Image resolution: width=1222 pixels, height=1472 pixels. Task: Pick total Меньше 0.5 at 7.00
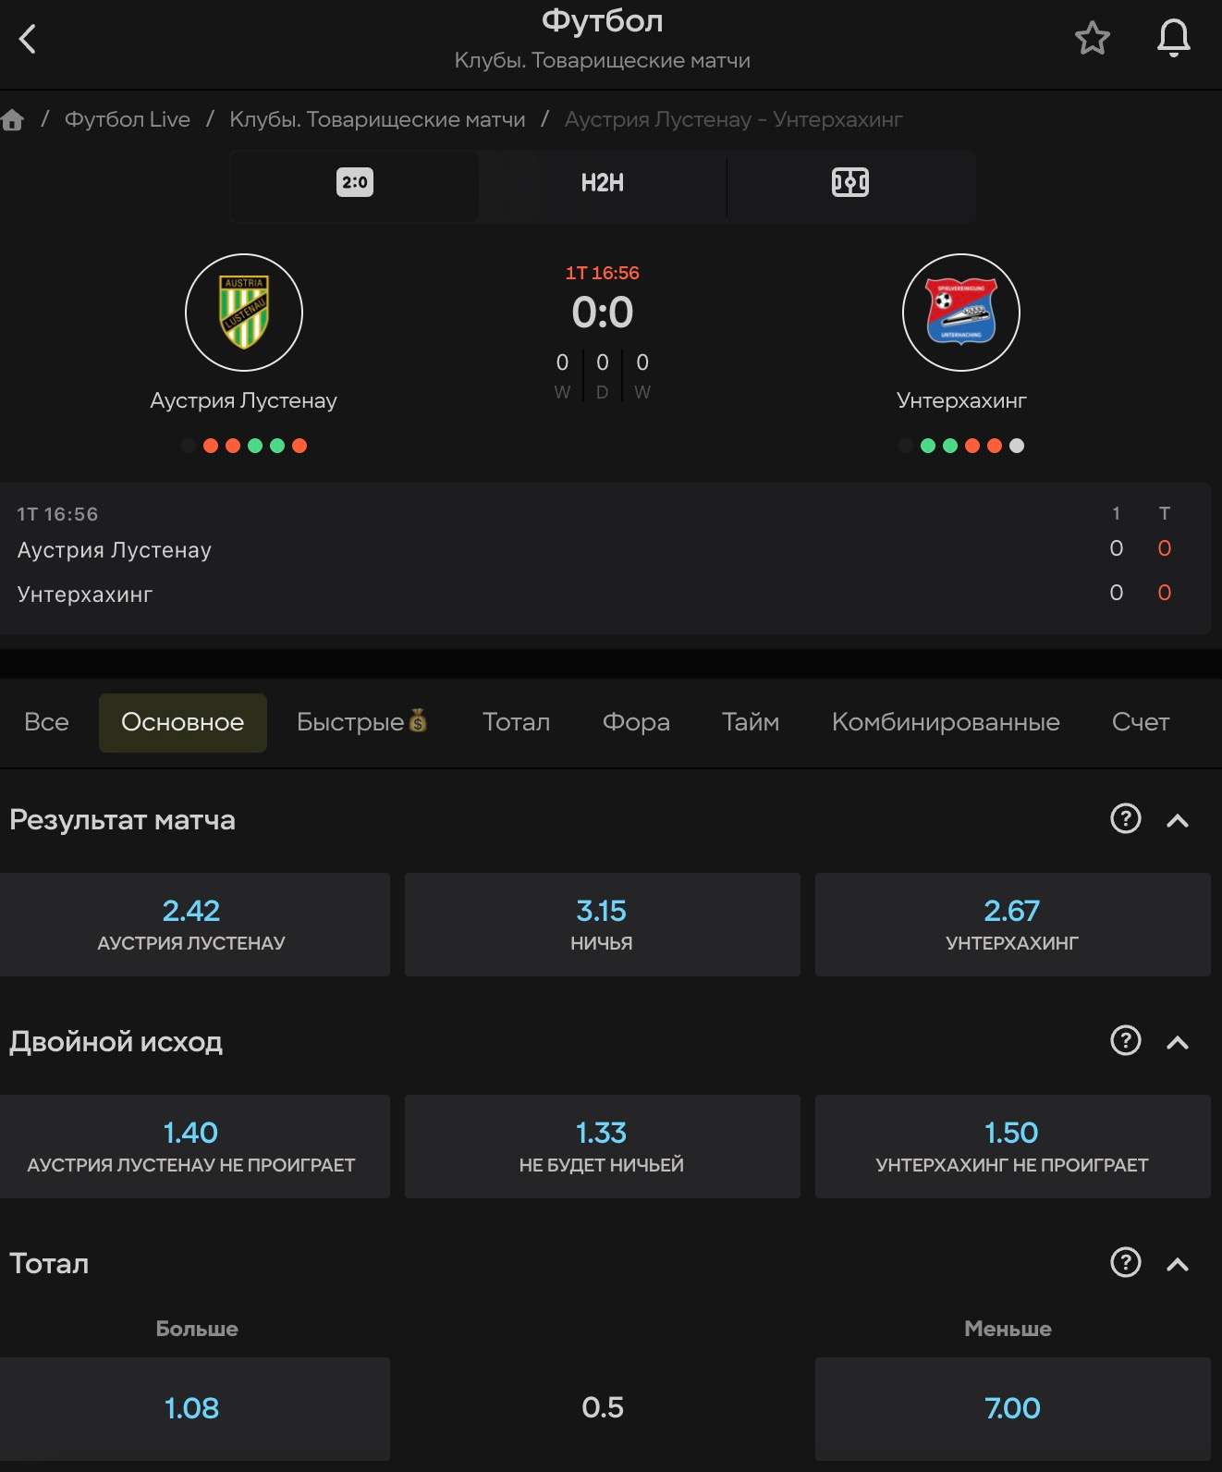click(x=1012, y=1409)
